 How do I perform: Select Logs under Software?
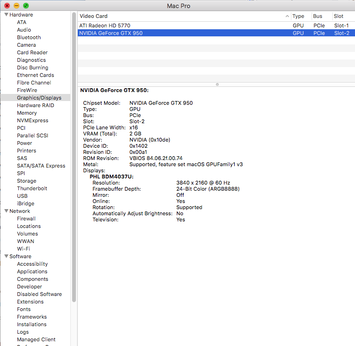pos(23,332)
